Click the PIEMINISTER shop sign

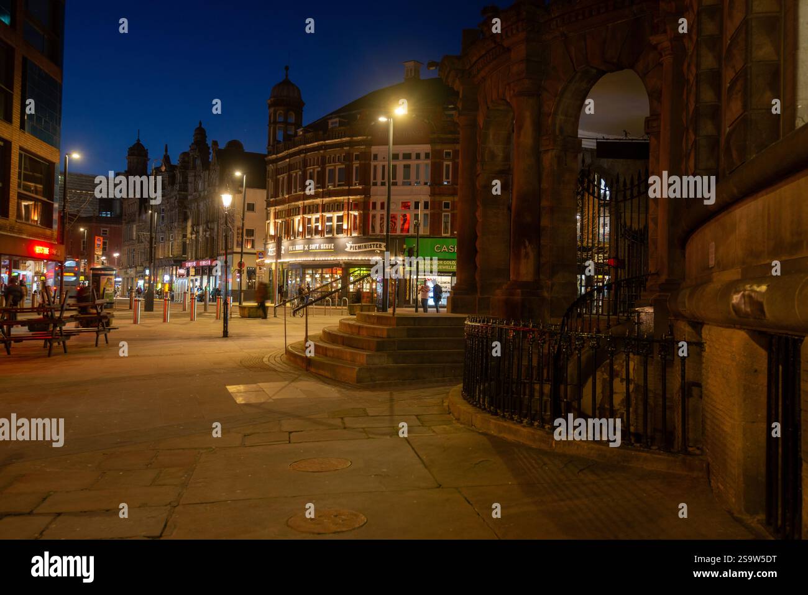click(365, 246)
